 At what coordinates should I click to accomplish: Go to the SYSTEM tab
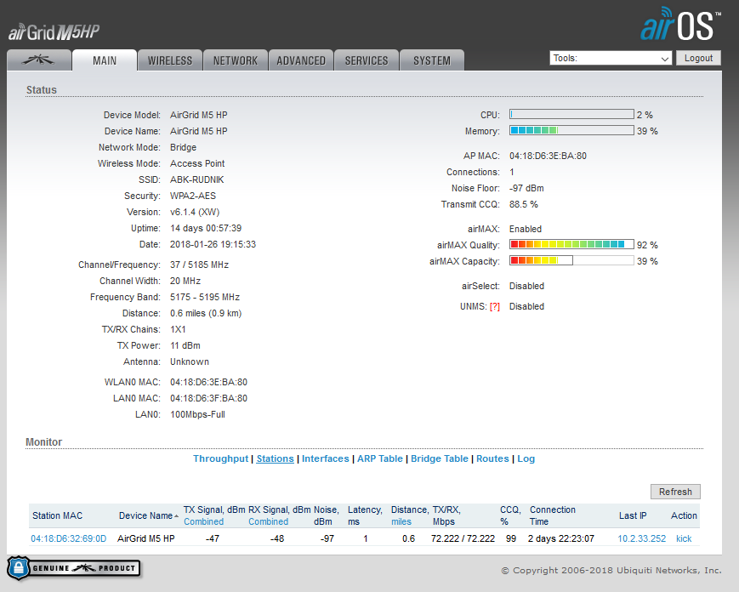[x=432, y=60]
